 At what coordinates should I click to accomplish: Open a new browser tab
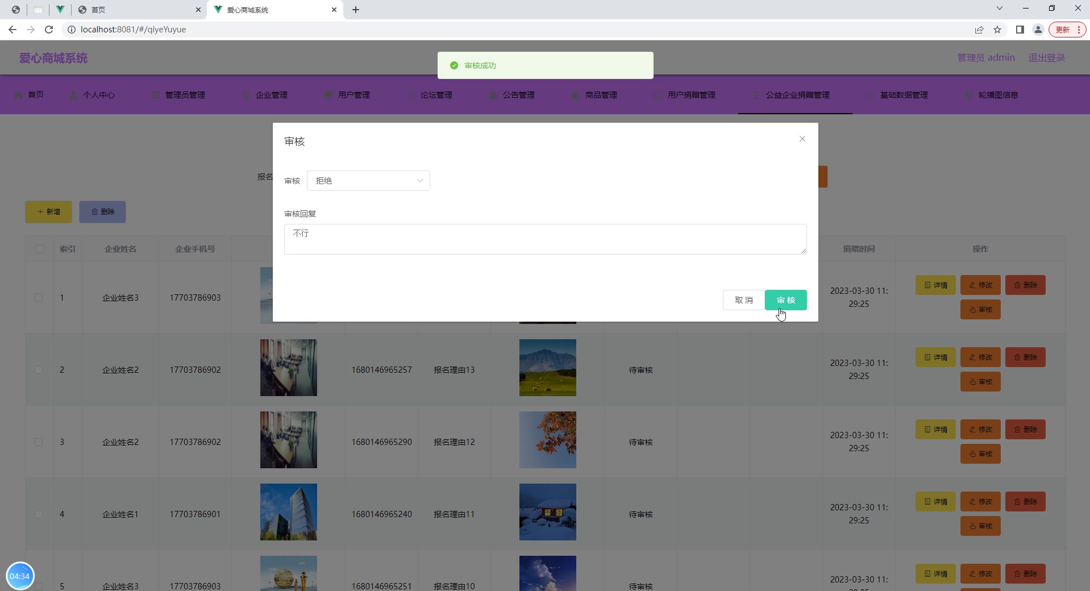tap(356, 10)
